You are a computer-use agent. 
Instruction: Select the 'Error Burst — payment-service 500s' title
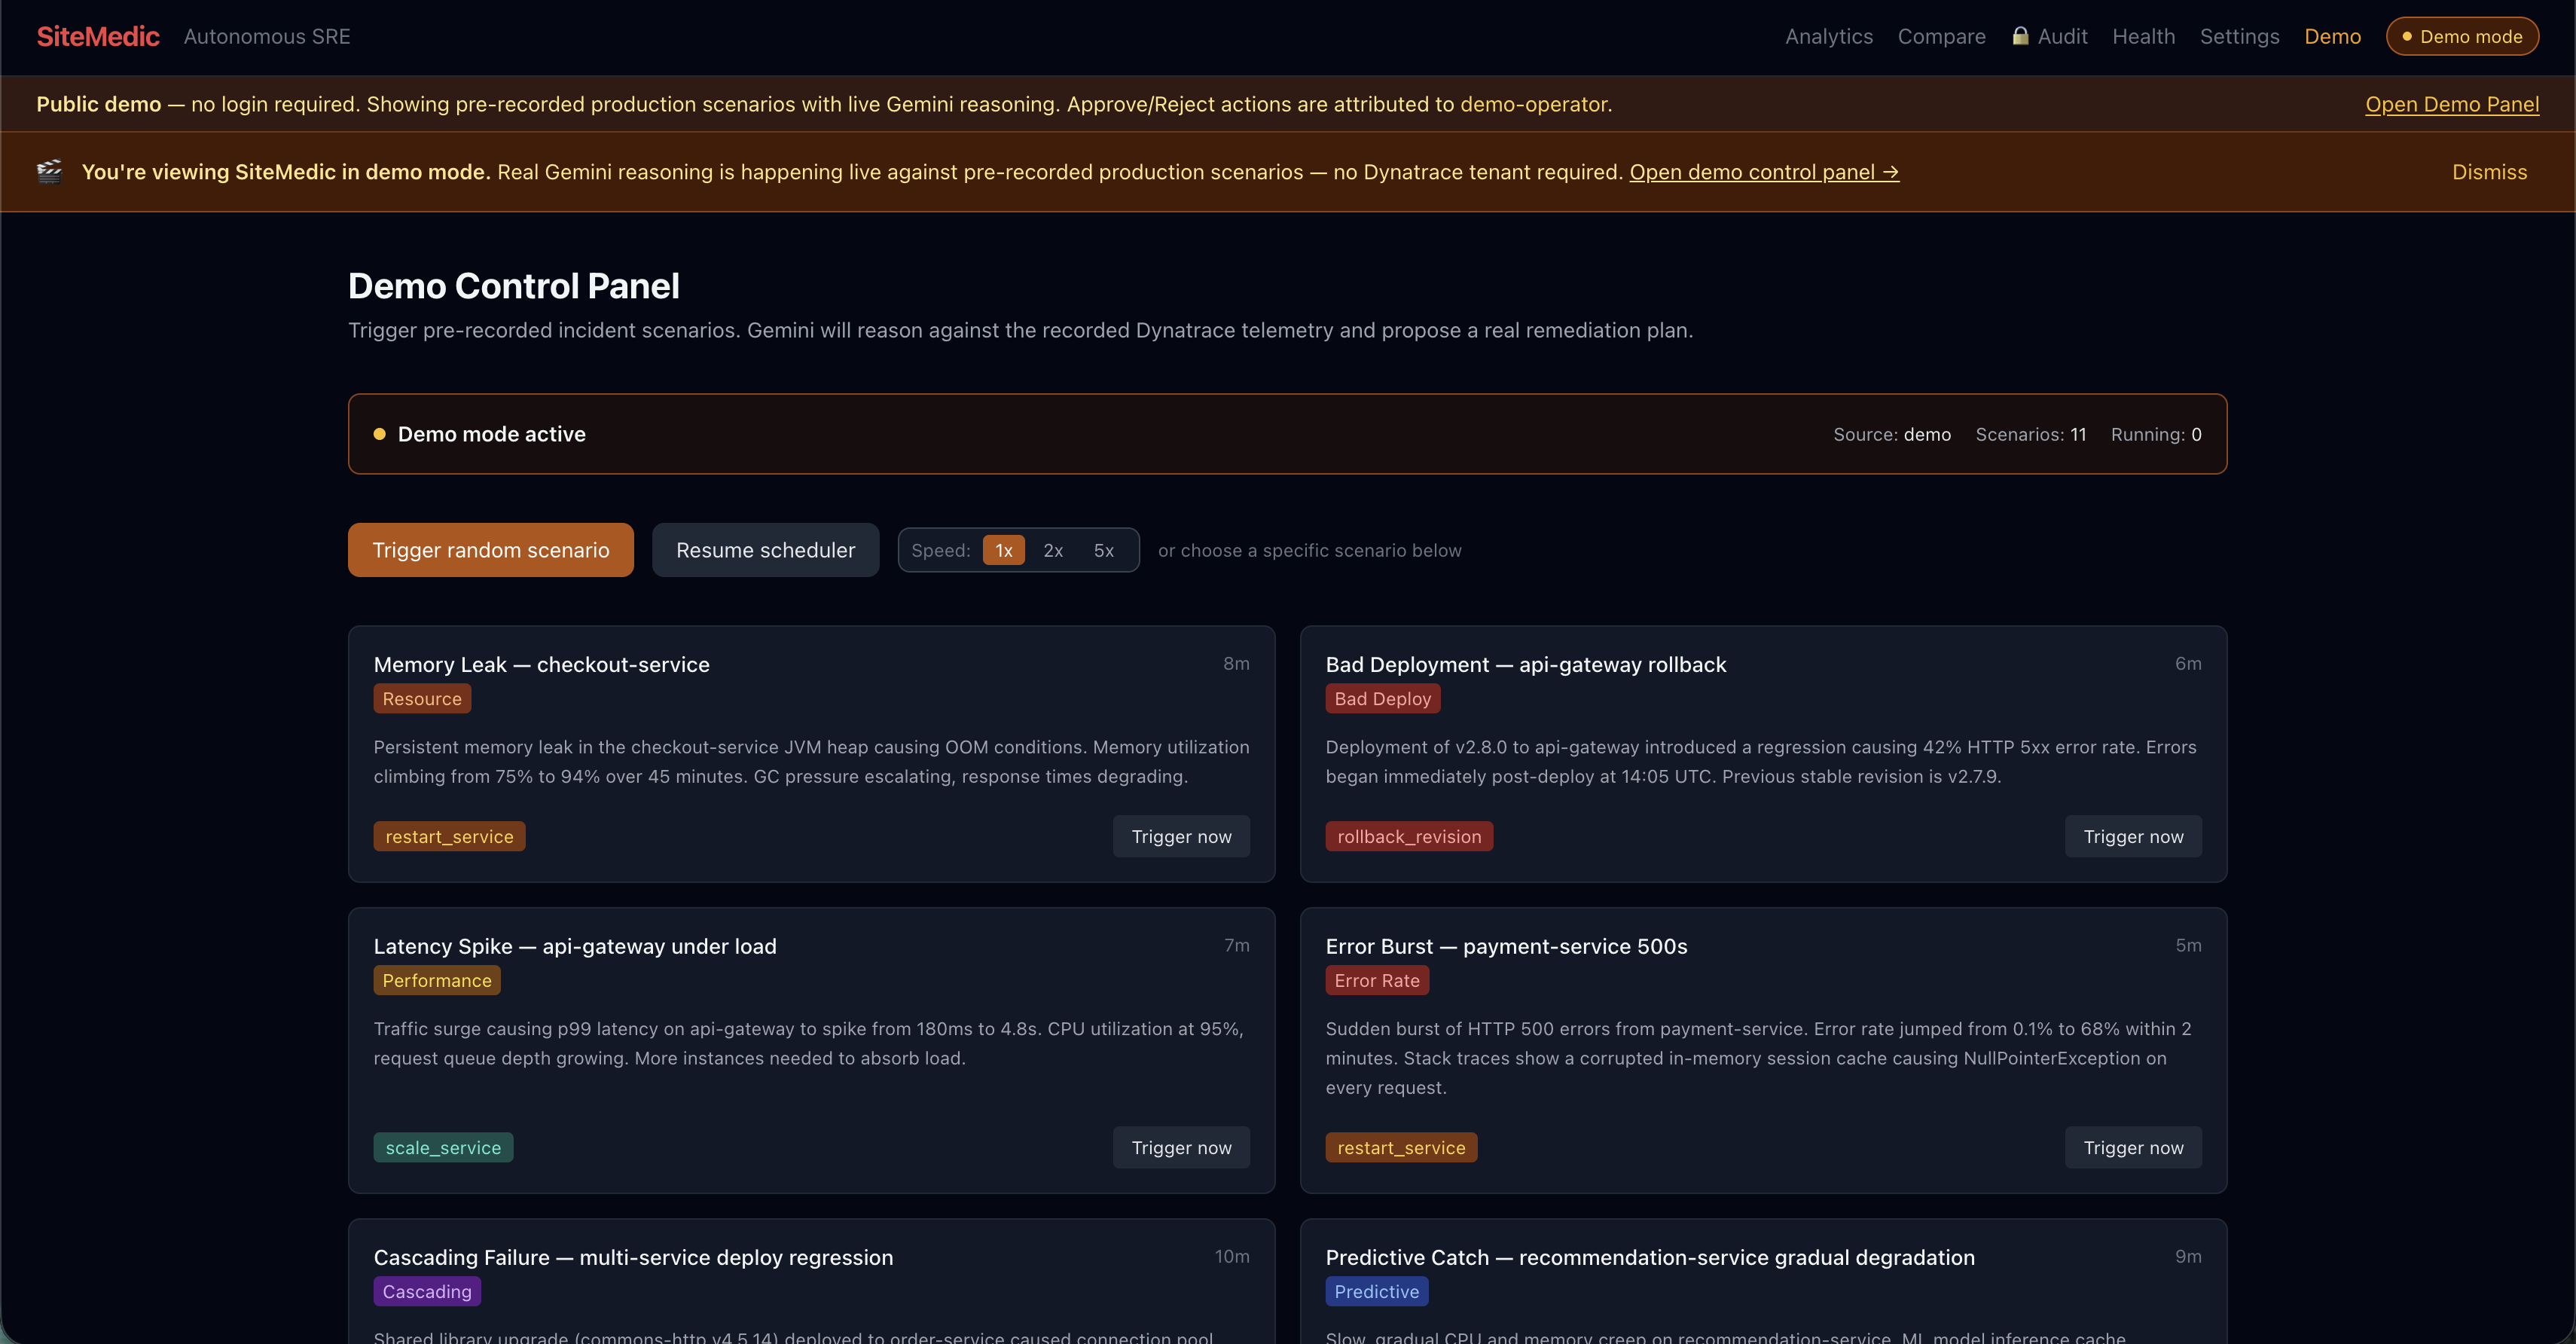[x=1506, y=946]
